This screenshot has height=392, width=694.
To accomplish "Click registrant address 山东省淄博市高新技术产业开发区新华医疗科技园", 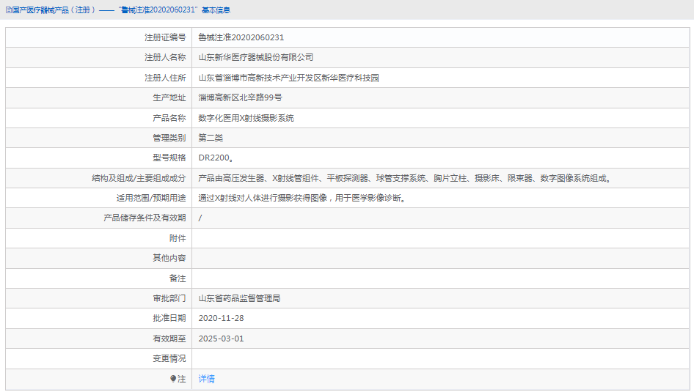I will coord(288,78).
